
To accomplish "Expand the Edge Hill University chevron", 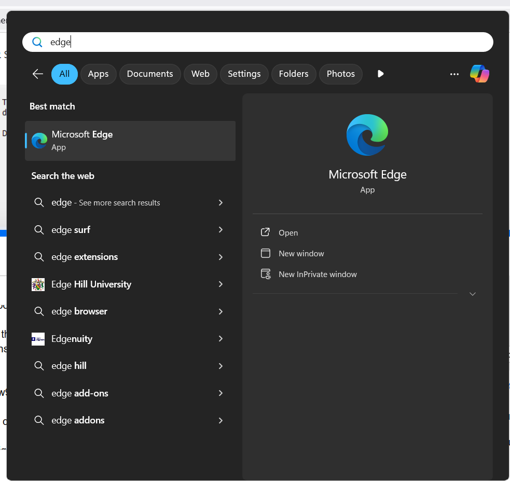I will 220,284.
